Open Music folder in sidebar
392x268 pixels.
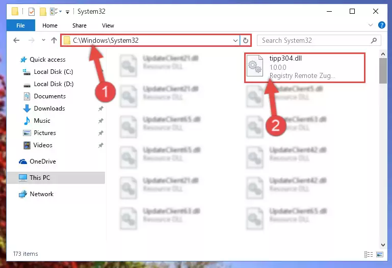coord(42,121)
